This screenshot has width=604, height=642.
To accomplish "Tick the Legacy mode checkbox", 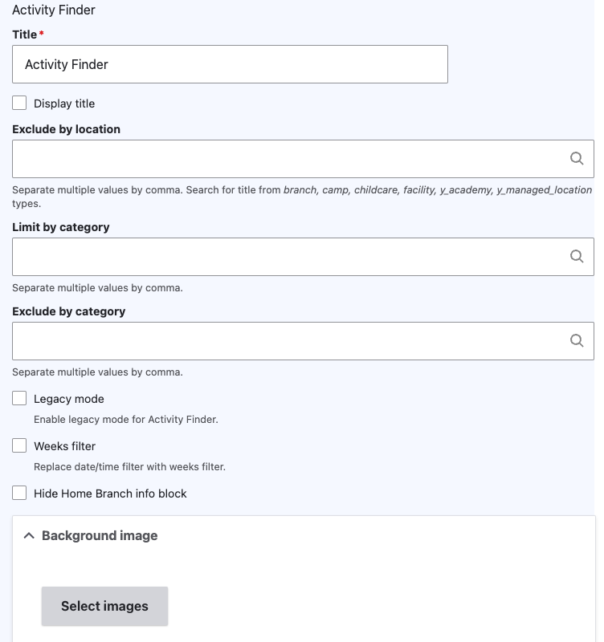I will 19,398.
